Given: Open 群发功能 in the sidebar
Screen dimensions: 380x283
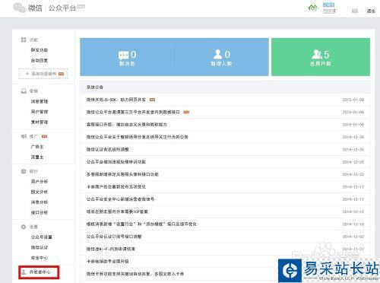Looking at the screenshot, I should click(40, 50).
